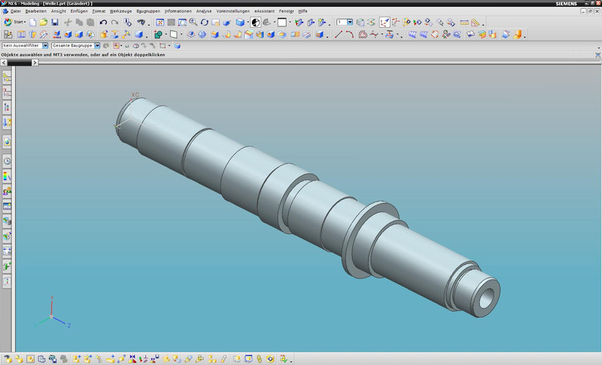
Task: Open the Analyse menu
Action: click(203, 12)
